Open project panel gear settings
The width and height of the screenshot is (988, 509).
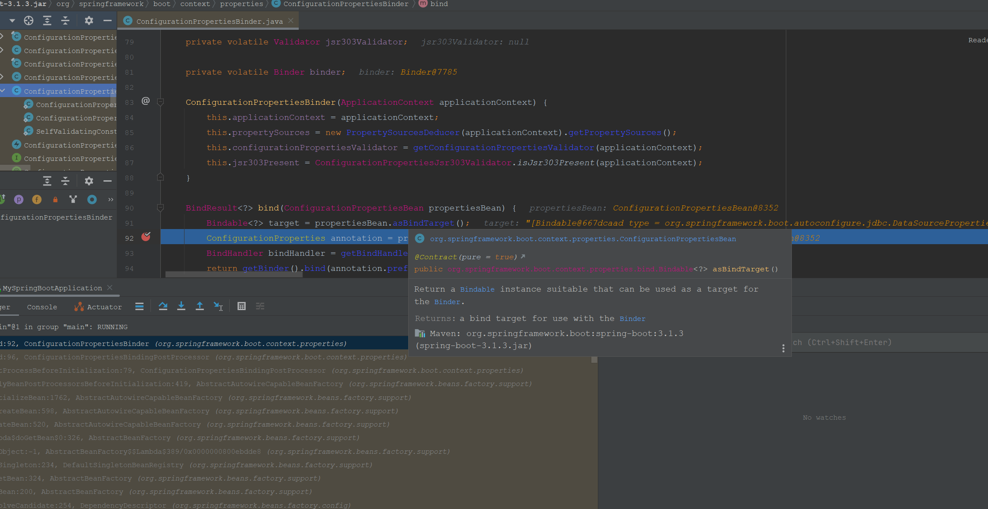click(x=89, y=20)
